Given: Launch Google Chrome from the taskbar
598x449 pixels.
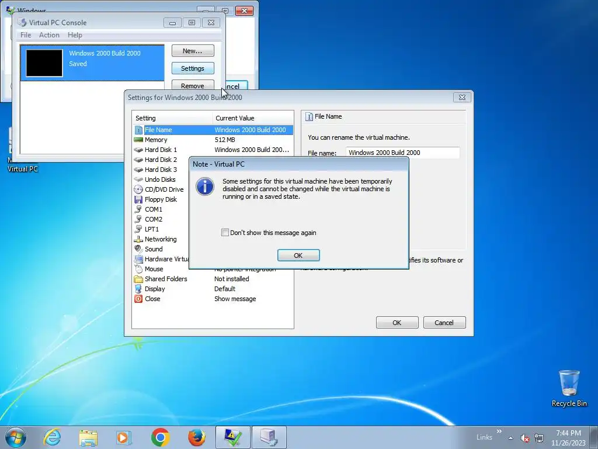Looking at the screenshot, I should (x=160, y=437).
